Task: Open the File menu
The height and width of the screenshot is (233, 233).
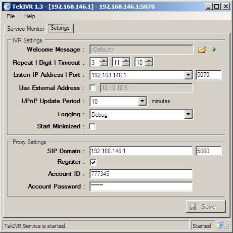Action: click(x=11, y=16)
